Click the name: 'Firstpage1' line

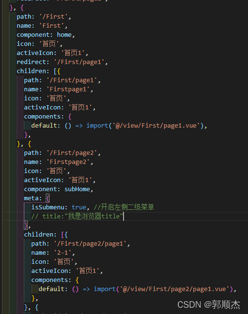[59, 89]
